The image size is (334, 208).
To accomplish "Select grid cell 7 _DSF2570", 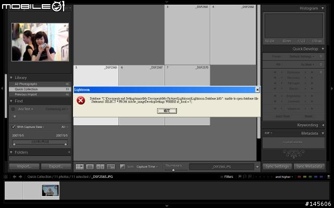I will point(187,75).
